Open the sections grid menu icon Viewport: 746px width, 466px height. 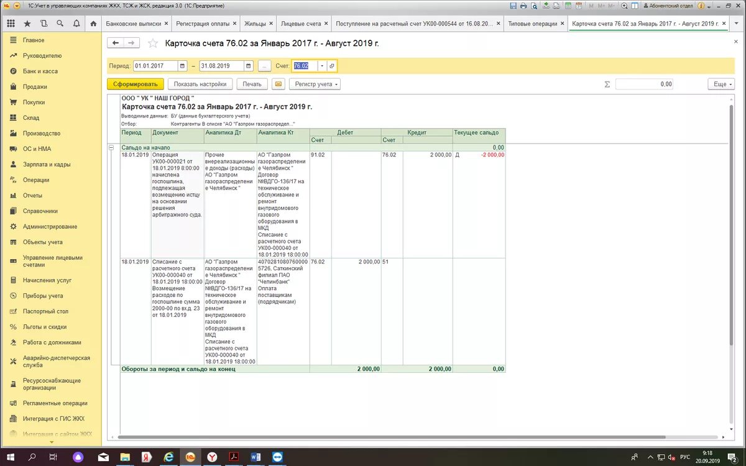[x=11, y=24]
